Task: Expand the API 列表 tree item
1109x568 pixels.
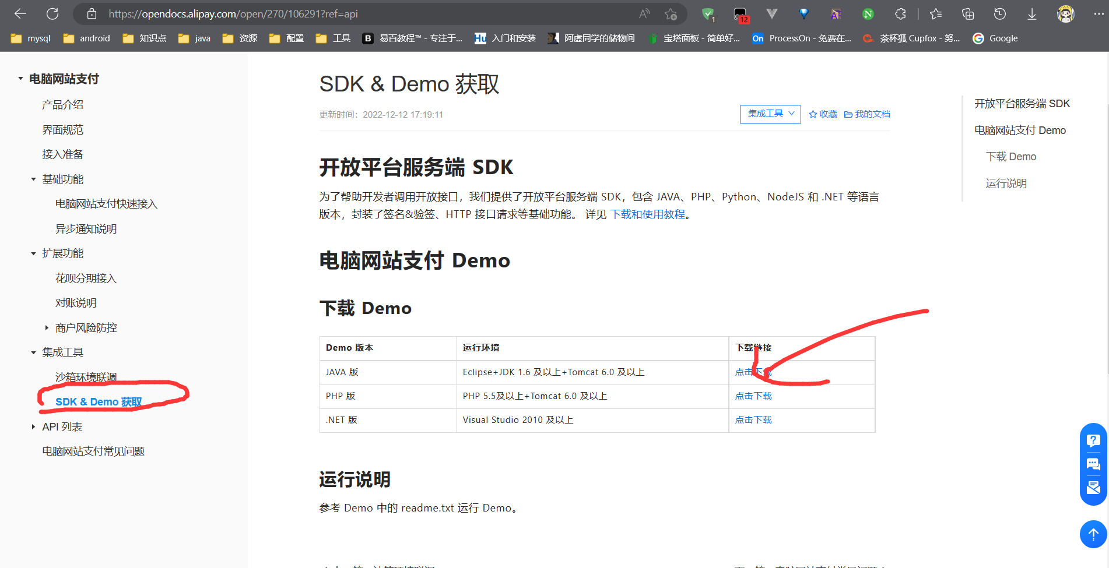Action: [x=33, y=427]
